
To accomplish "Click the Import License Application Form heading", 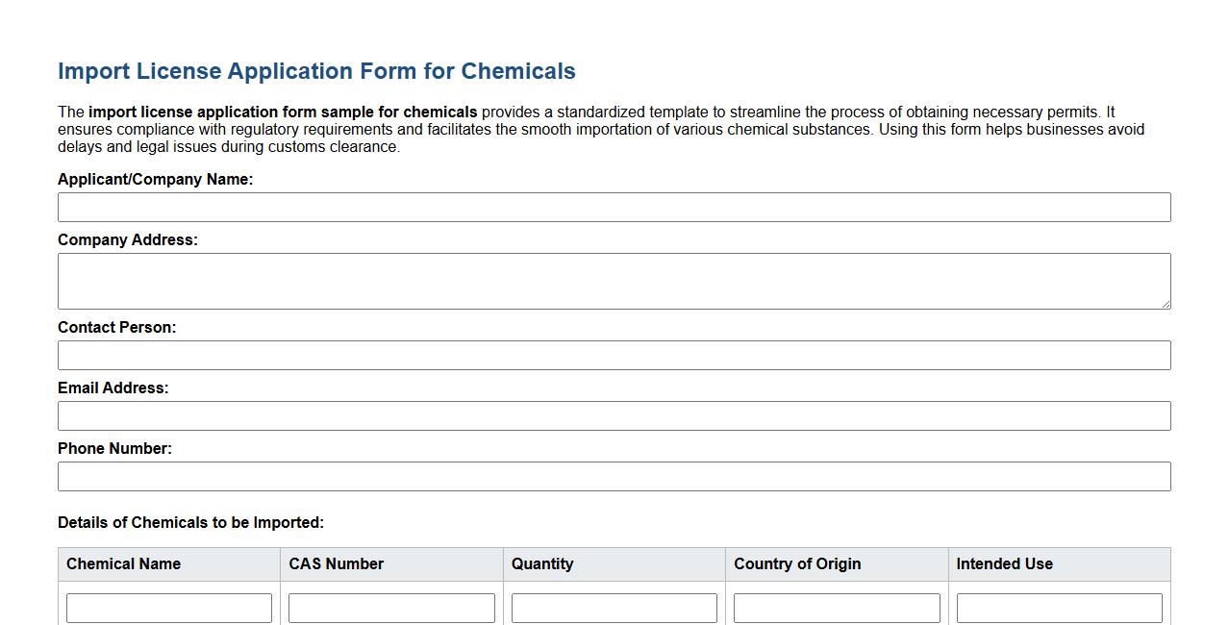I will [315, 71].
